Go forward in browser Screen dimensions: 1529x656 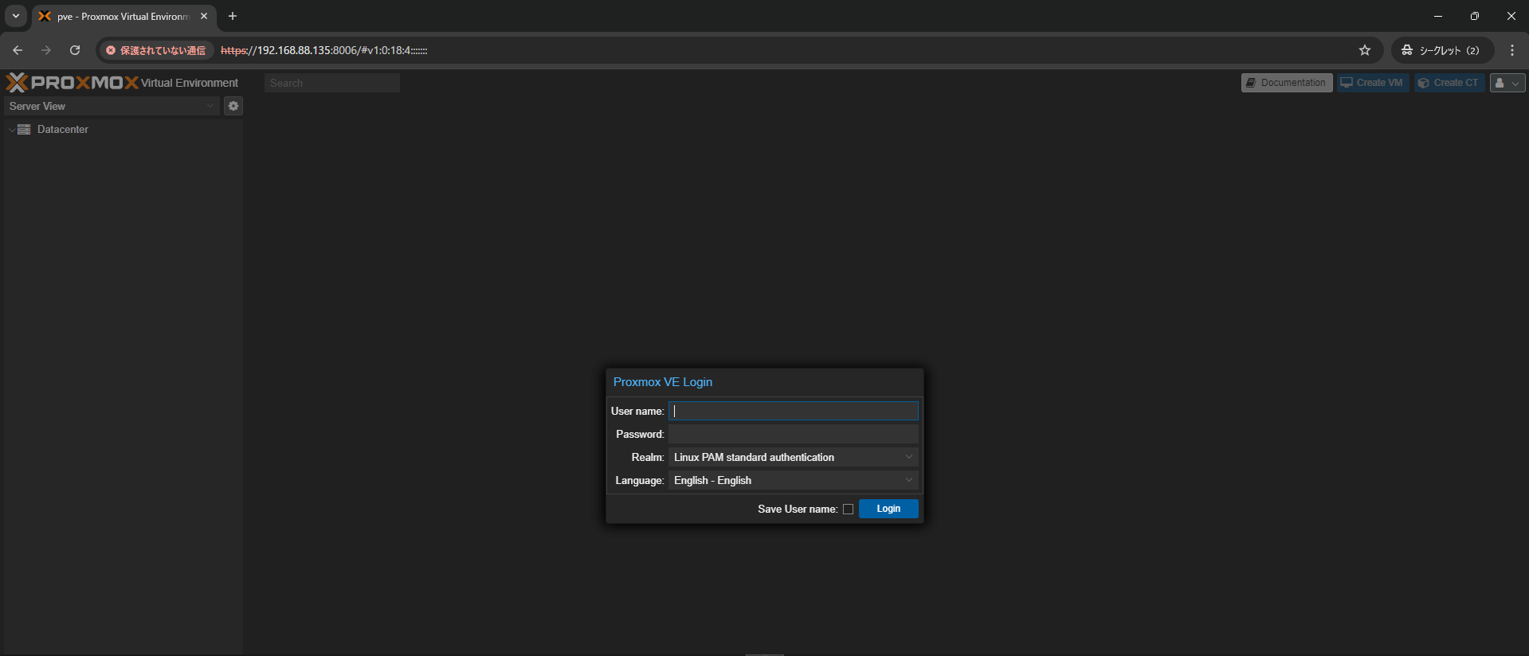[x=46, y=50]
